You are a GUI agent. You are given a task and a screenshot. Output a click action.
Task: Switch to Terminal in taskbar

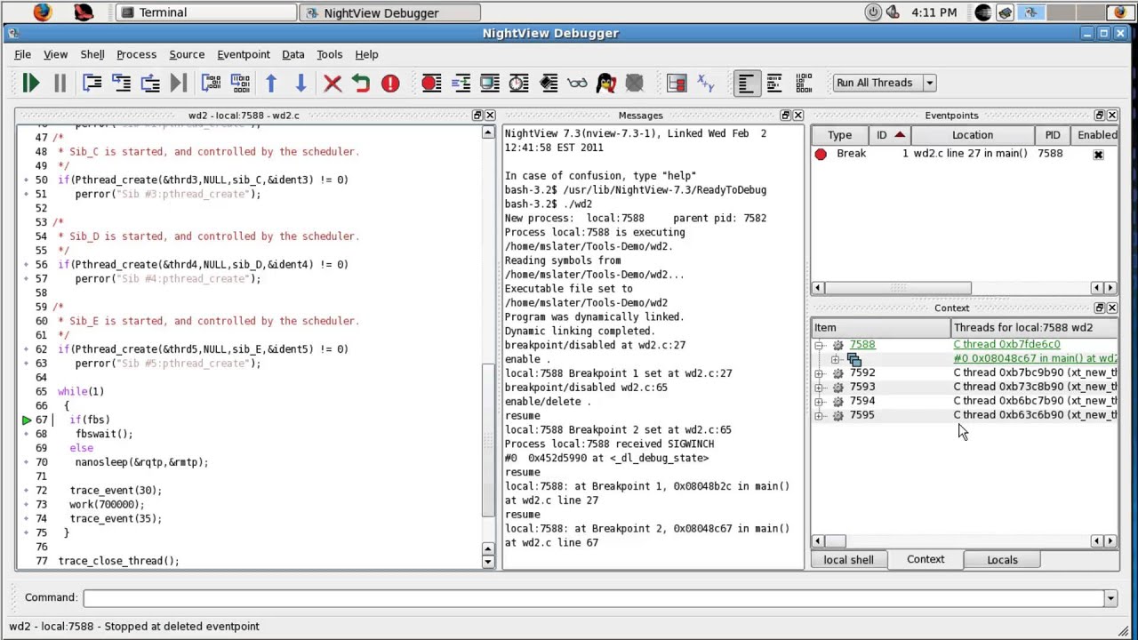click(x=206, y=12)
